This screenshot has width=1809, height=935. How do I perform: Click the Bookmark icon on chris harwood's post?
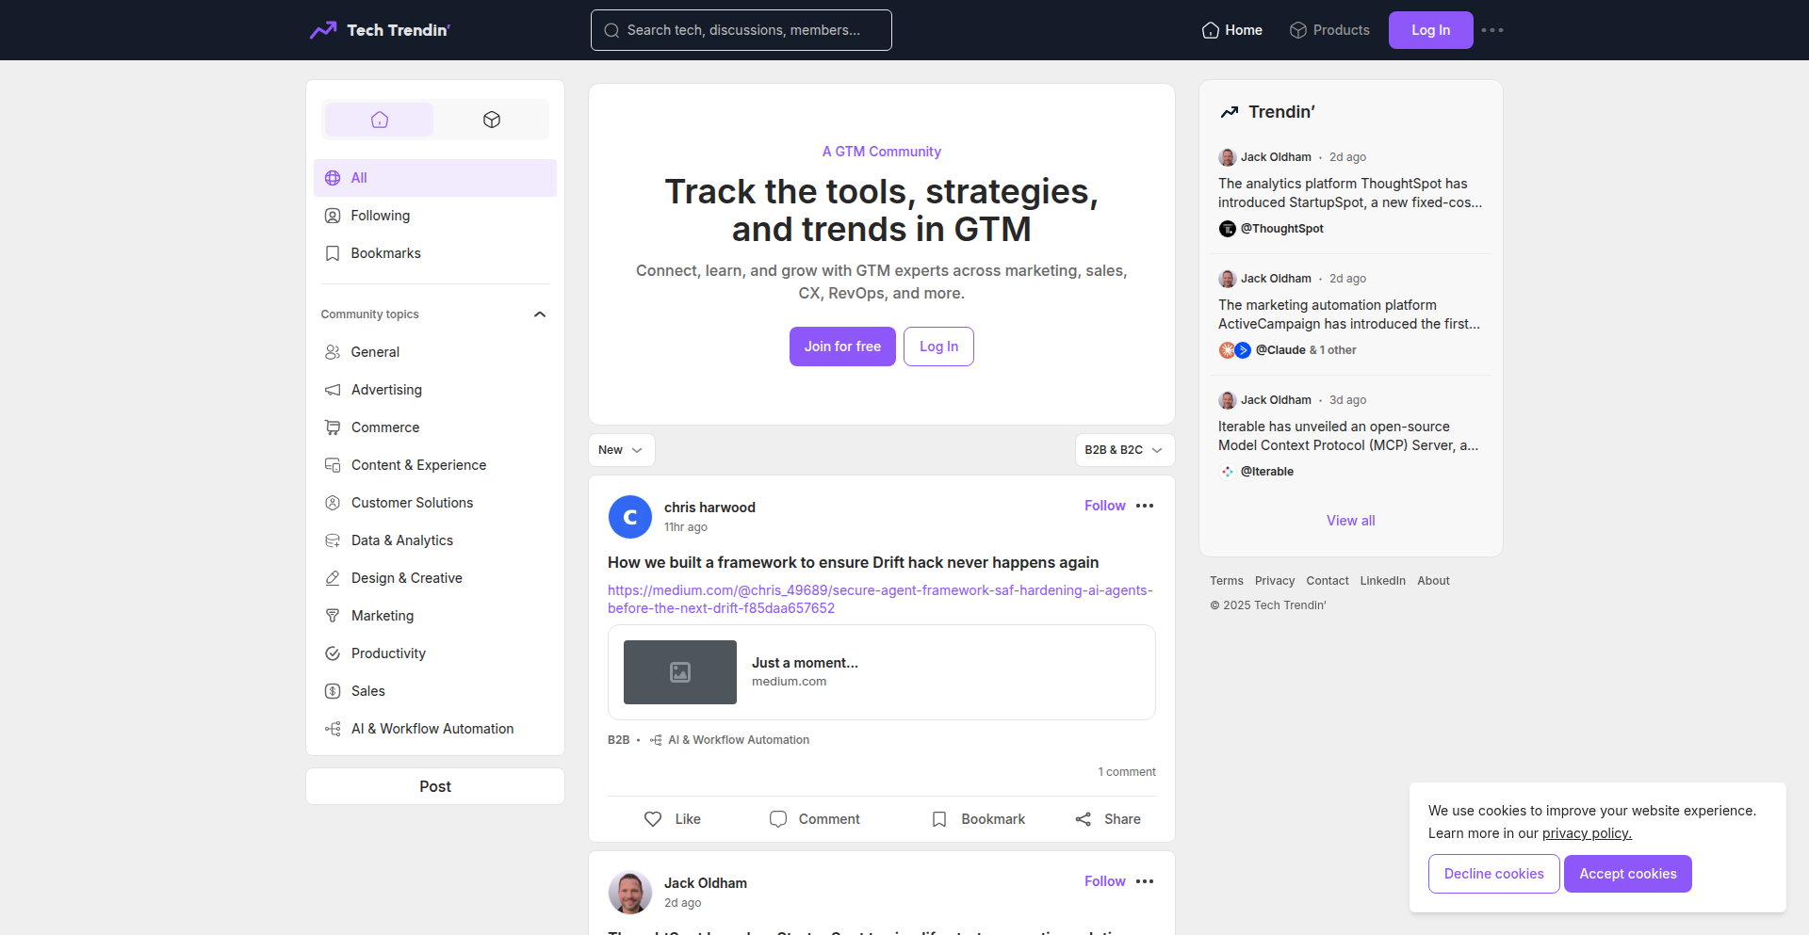pyautogui.click(x=939, y=819)
